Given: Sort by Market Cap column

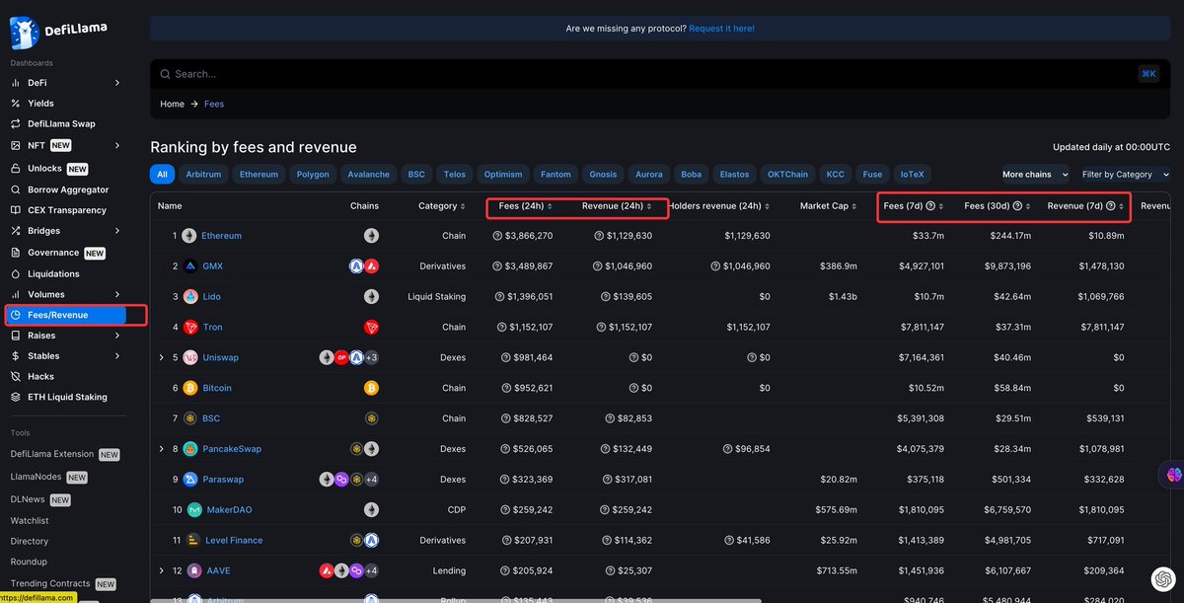Looking at the screenshot, I should click(x=831, y=206).
